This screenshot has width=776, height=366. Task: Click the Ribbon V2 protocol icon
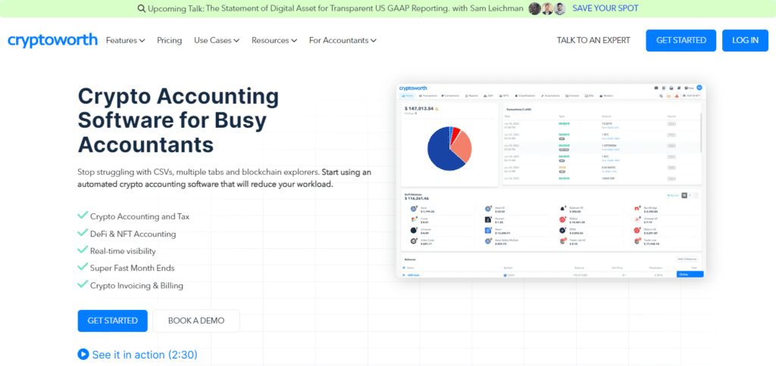click(637, 231)
